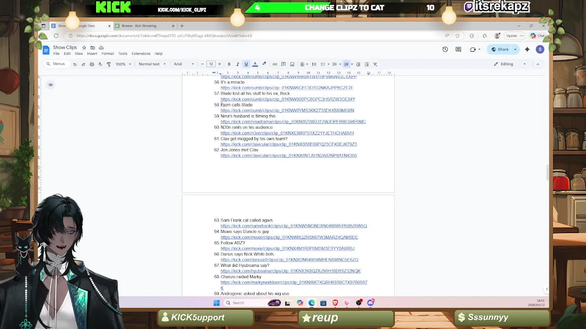Open version history clock icon
The width and height of the screenshot is (586, 329).
click(445, 49)
